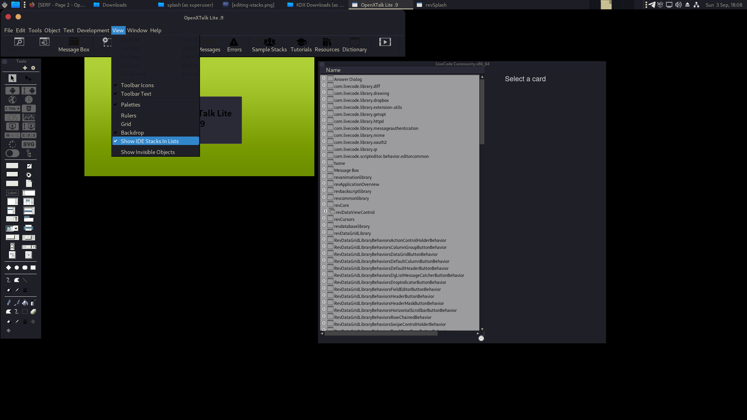Expand revDataGridLibrary stack node
The height and width of the screenshot is (420, 747).
click(x=324, y=232)
